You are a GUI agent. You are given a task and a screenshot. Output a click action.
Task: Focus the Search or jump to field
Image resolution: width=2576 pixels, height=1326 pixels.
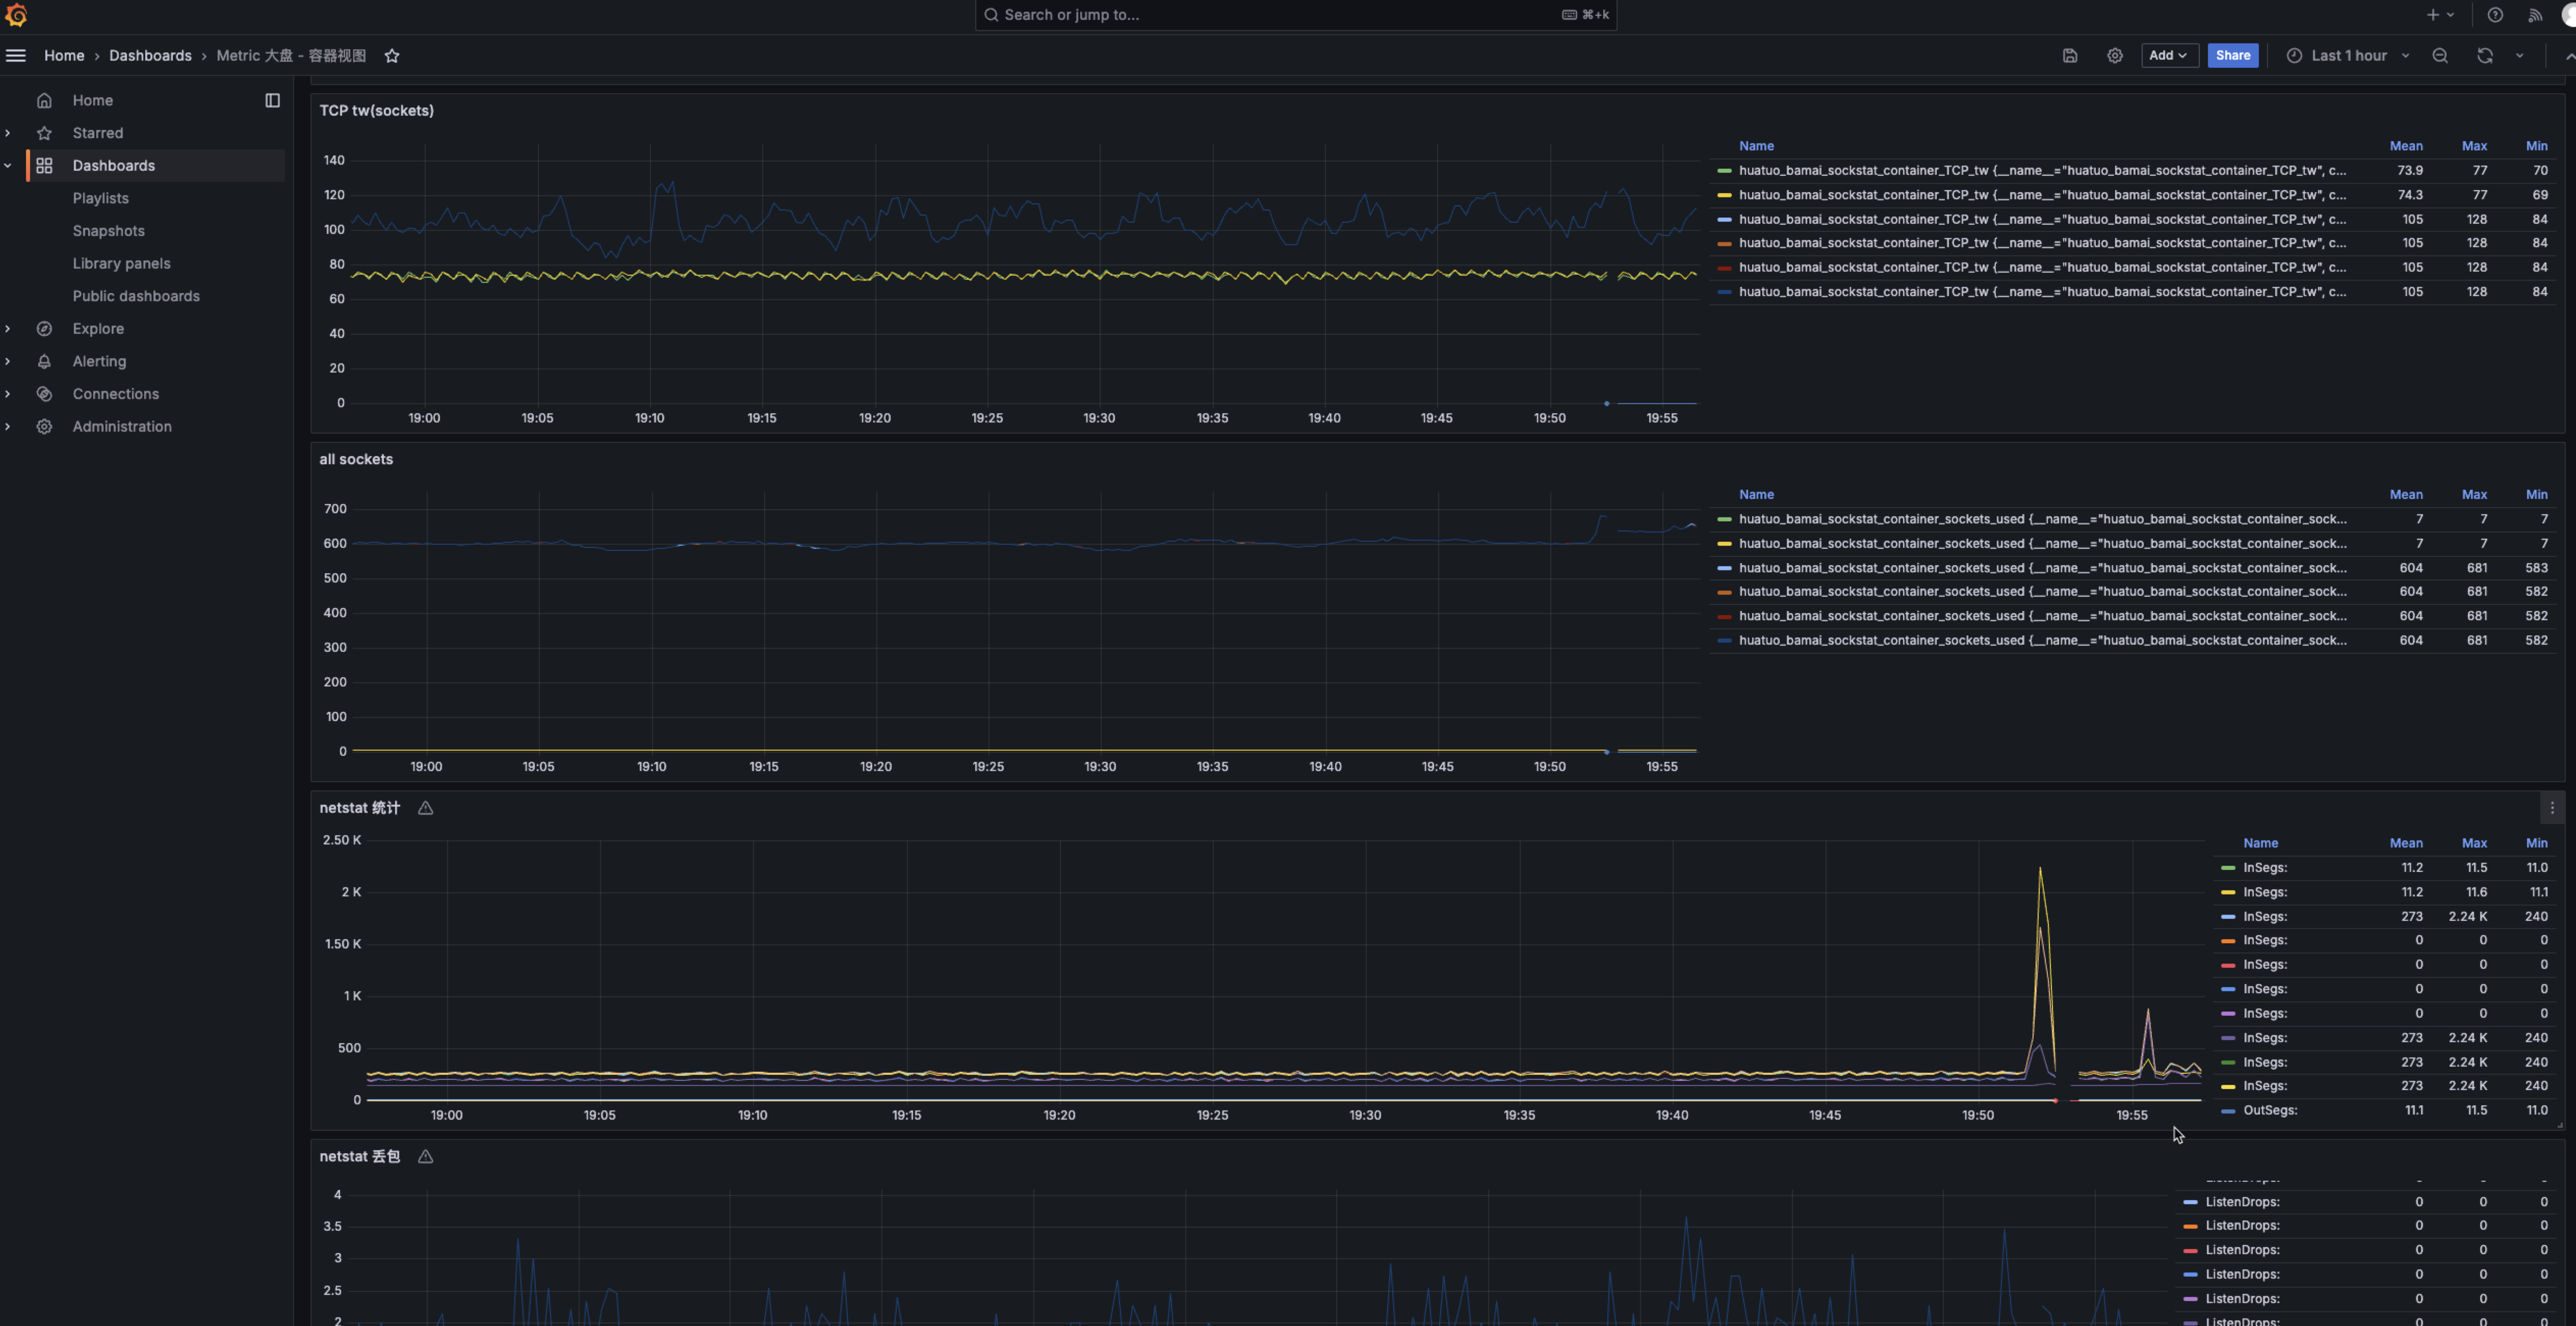click(x=1295, y=15)
